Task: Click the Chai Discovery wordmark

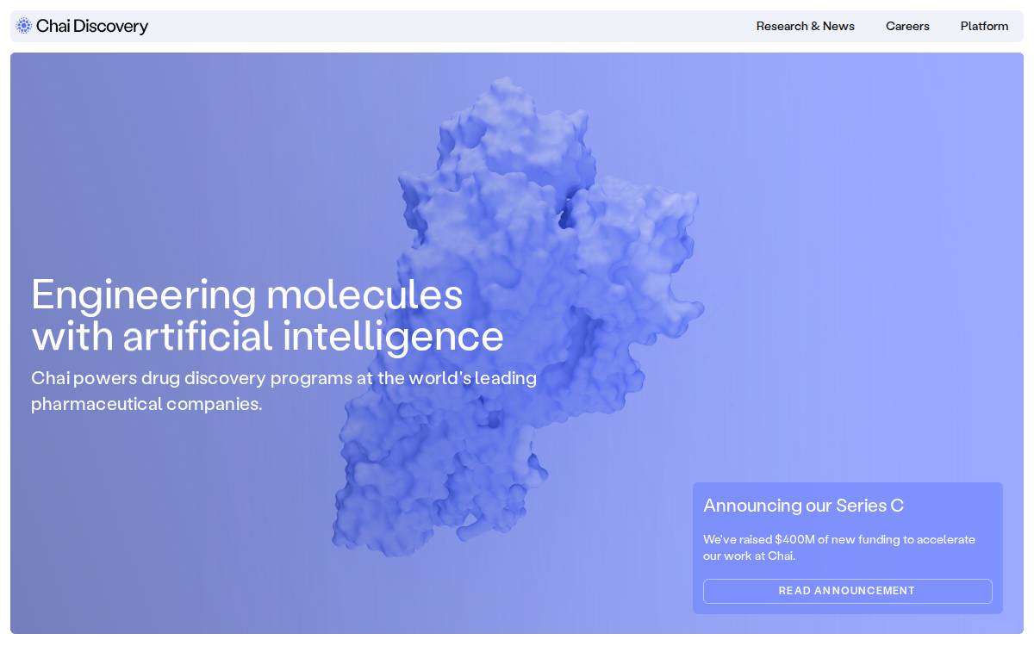Action: click(x=92, y=26)
